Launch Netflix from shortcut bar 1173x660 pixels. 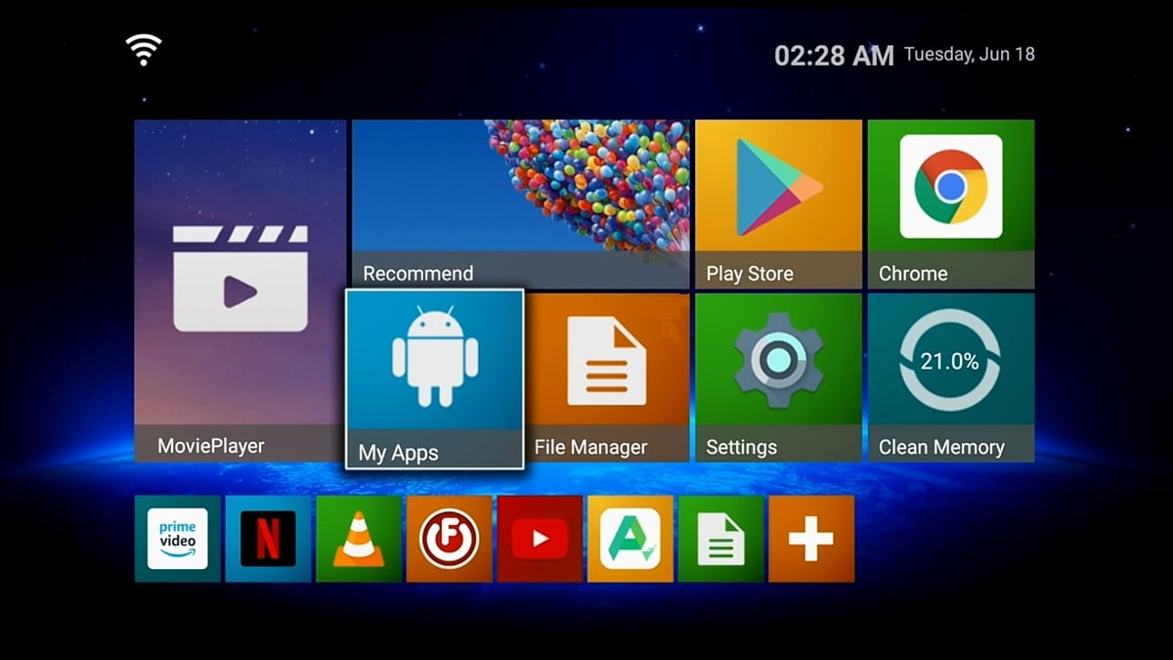(268, 539)
